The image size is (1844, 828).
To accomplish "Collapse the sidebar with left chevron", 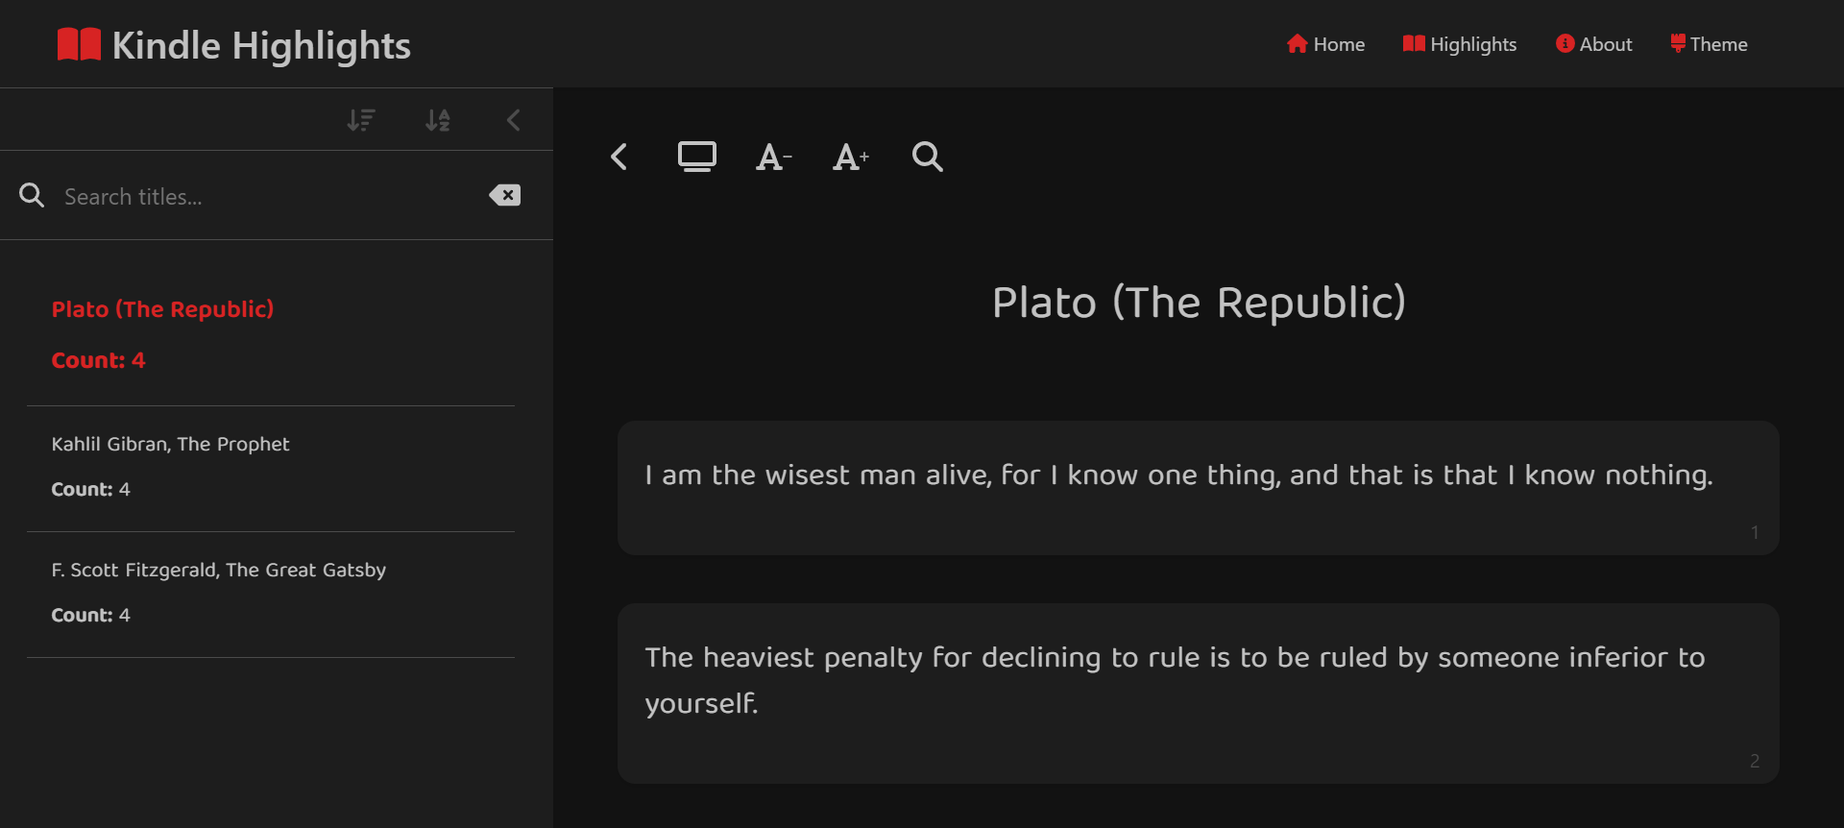I will (x=514, y=120).
